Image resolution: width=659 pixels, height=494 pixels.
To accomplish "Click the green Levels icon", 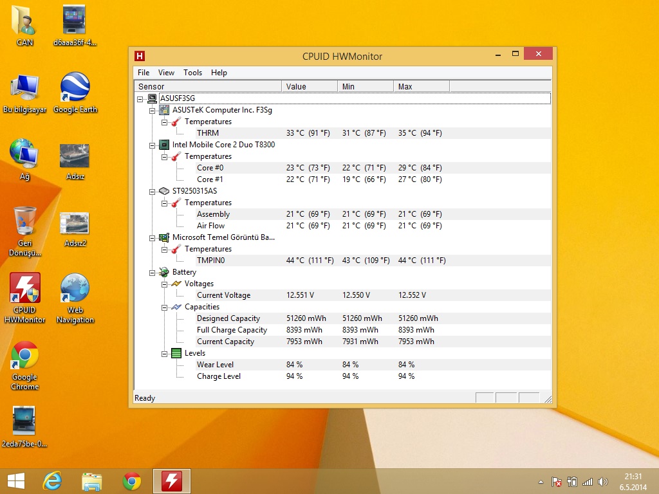I will (176, 353).
